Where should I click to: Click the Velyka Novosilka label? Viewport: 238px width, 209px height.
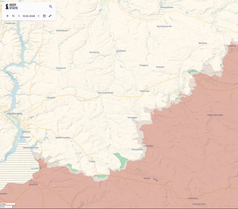[215, 115]
